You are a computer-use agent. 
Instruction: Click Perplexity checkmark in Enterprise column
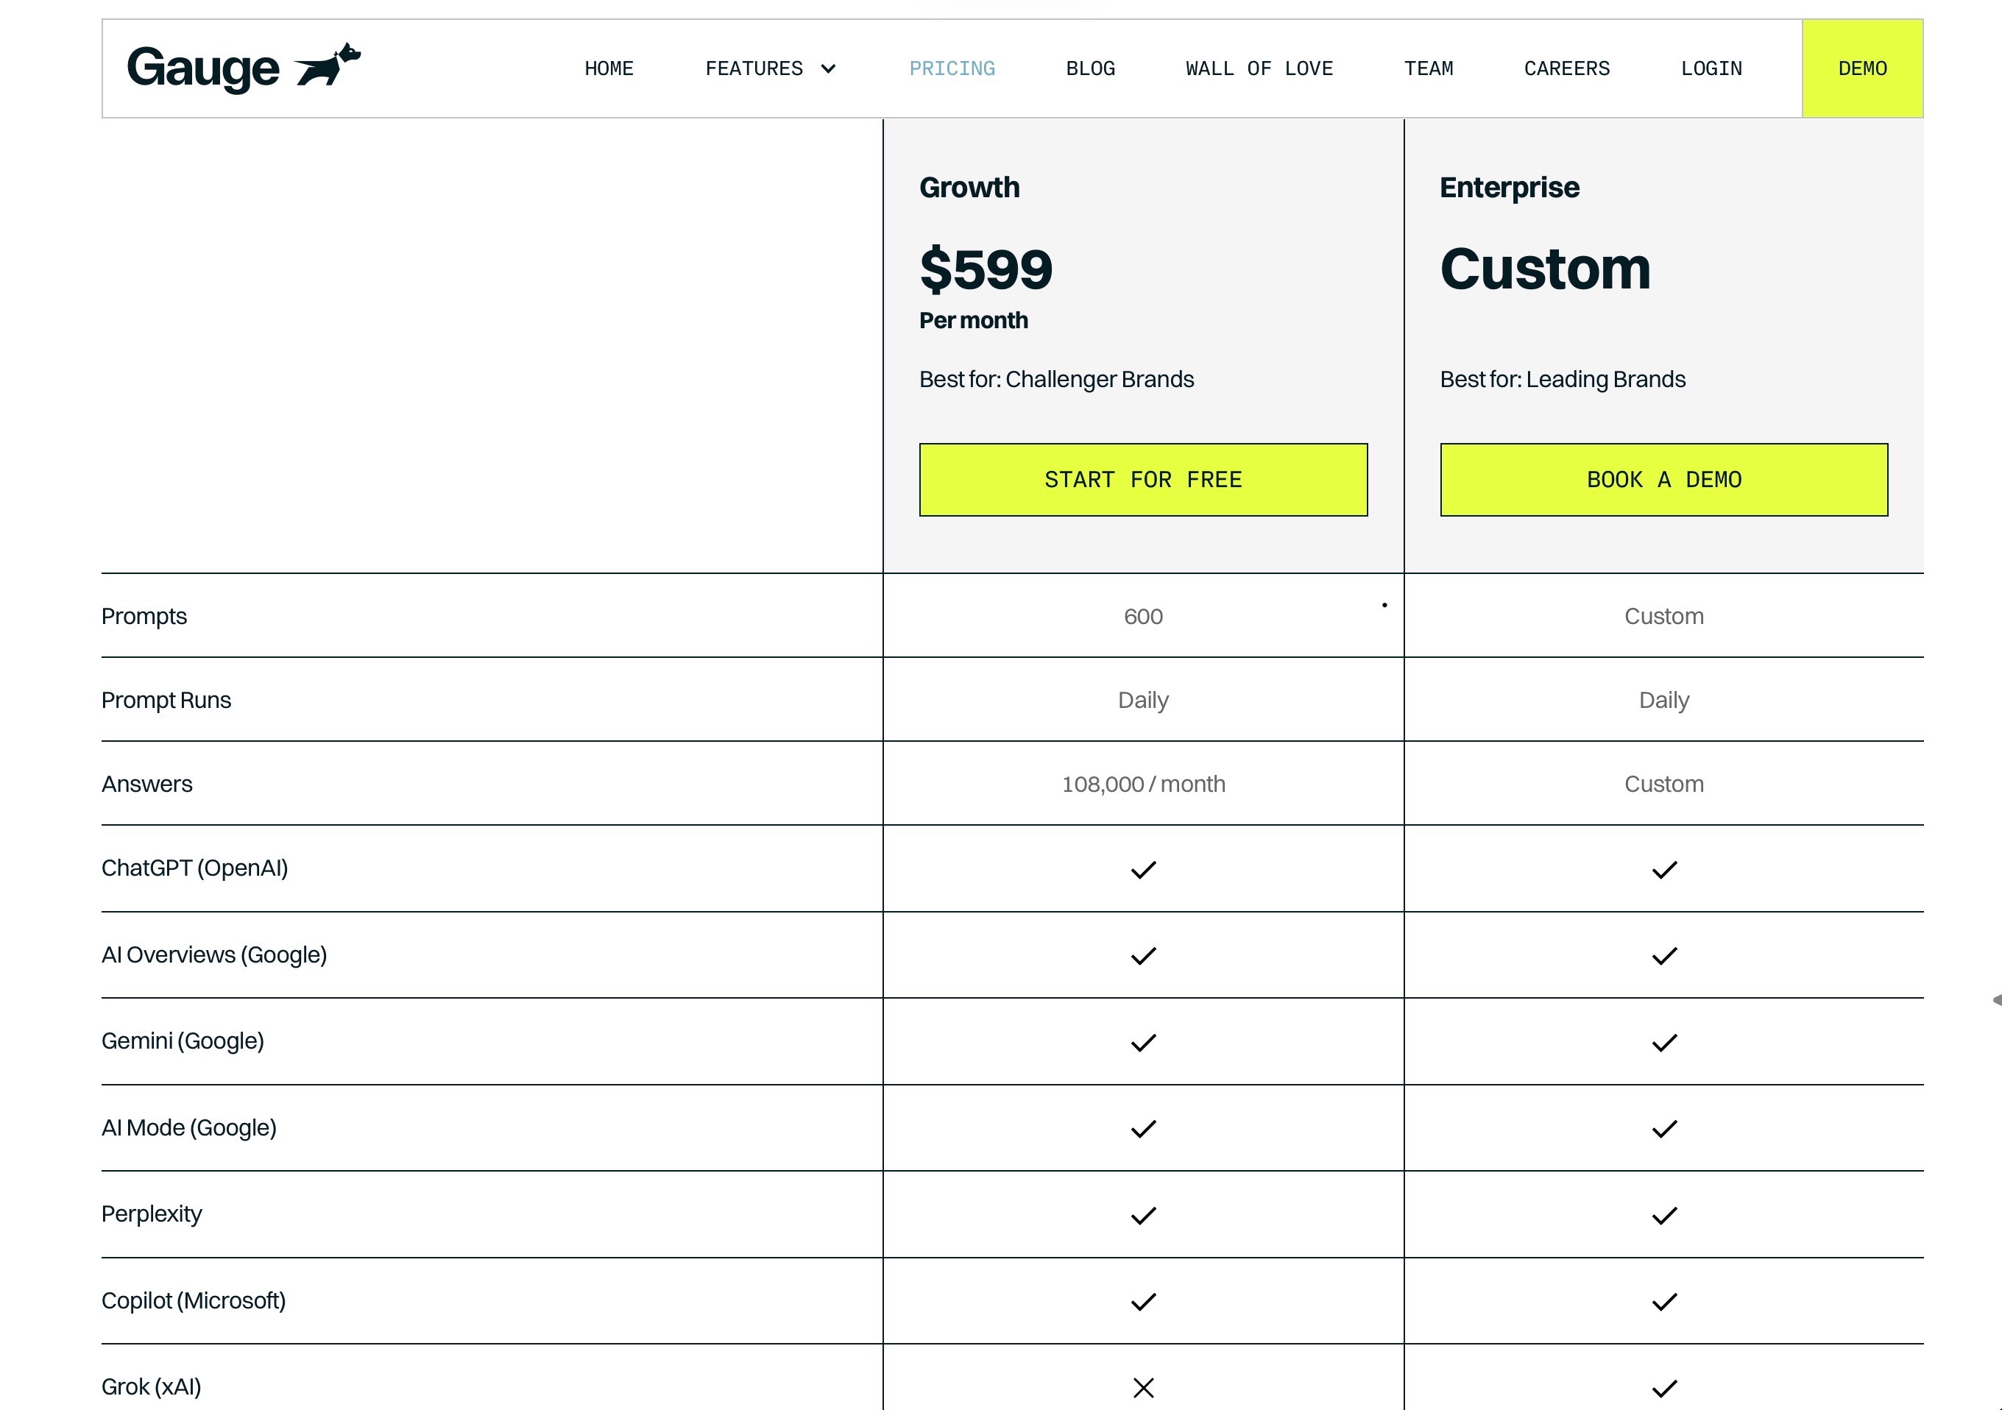tap(1663, 1215)
